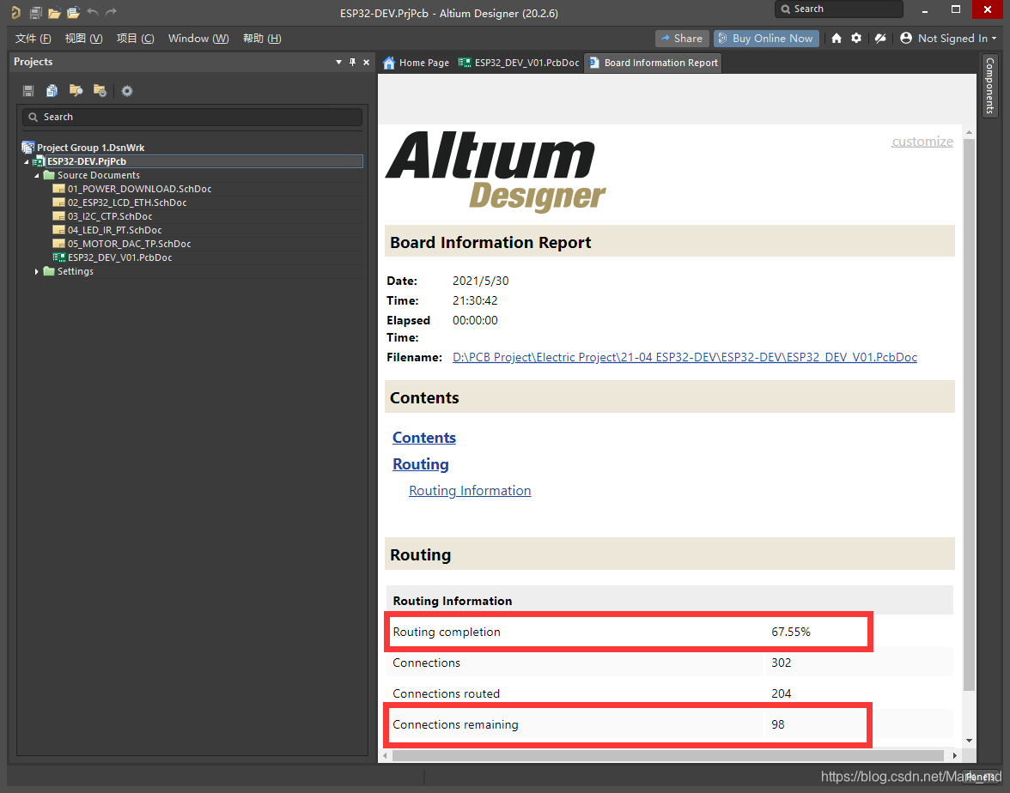This screenshot has height=793, width=1010.
Task: Click the Connections remaining value 98
Action: [777, 724]
